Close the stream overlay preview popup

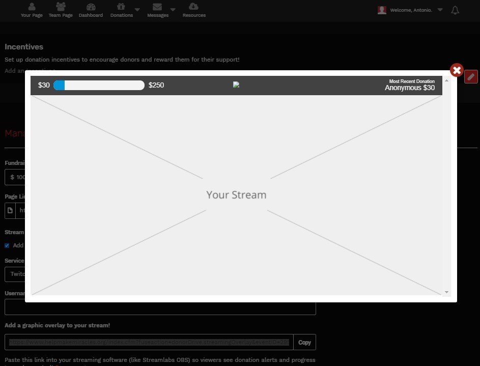457,70
